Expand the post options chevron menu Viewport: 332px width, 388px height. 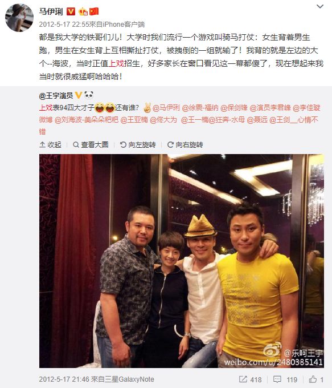click(x=320, y=6)
